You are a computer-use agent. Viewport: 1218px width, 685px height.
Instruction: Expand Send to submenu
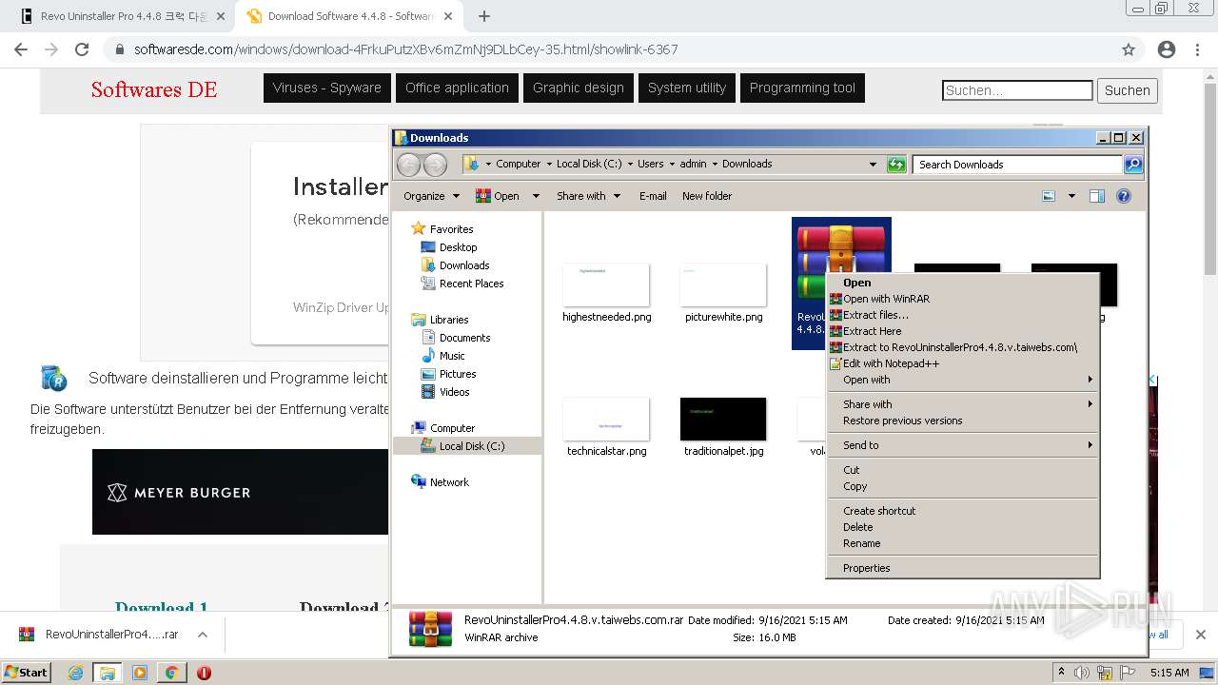click(x=962, y=445)
